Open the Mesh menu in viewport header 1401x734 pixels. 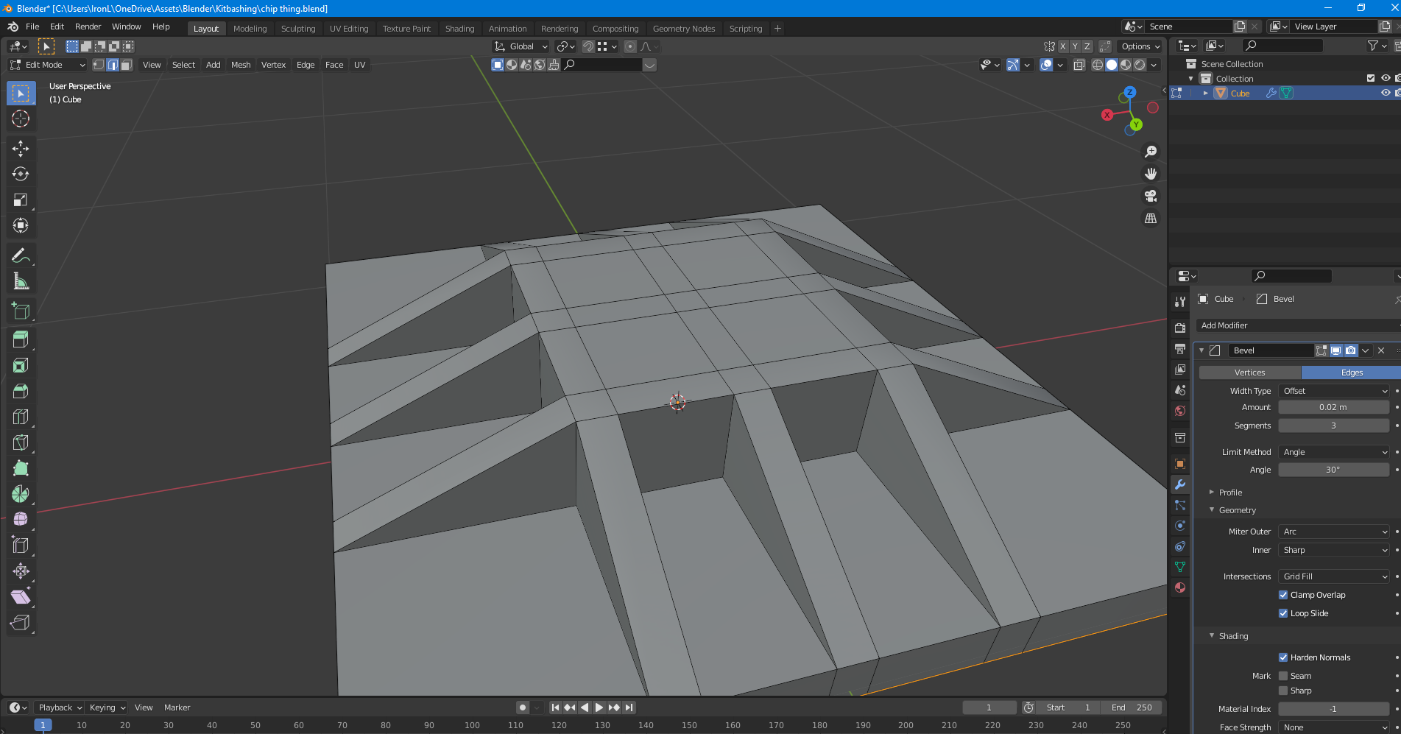point(241,65)
